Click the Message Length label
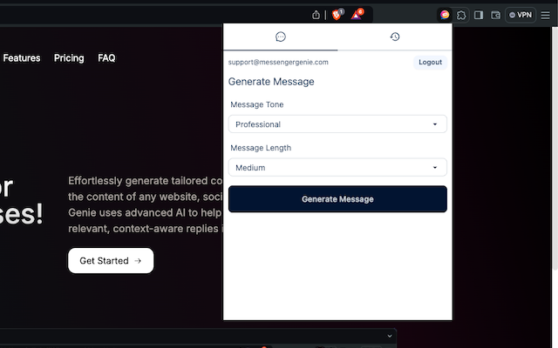Image resolution: width=558 pixels, height=348 pixels. (261, 148)
